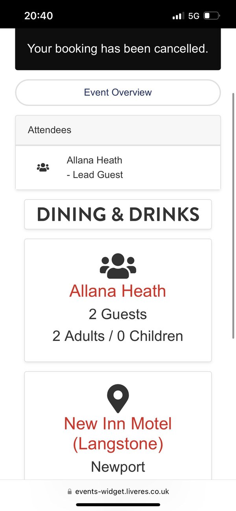Tap the events-widget.liveres.co.uk address bar
Screen dimensions: 236x511
pos(118,491)
